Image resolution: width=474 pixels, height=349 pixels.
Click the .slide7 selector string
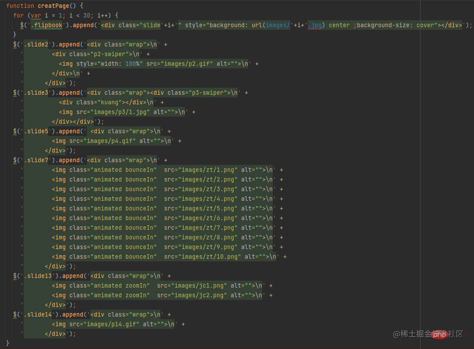point(36,160)
